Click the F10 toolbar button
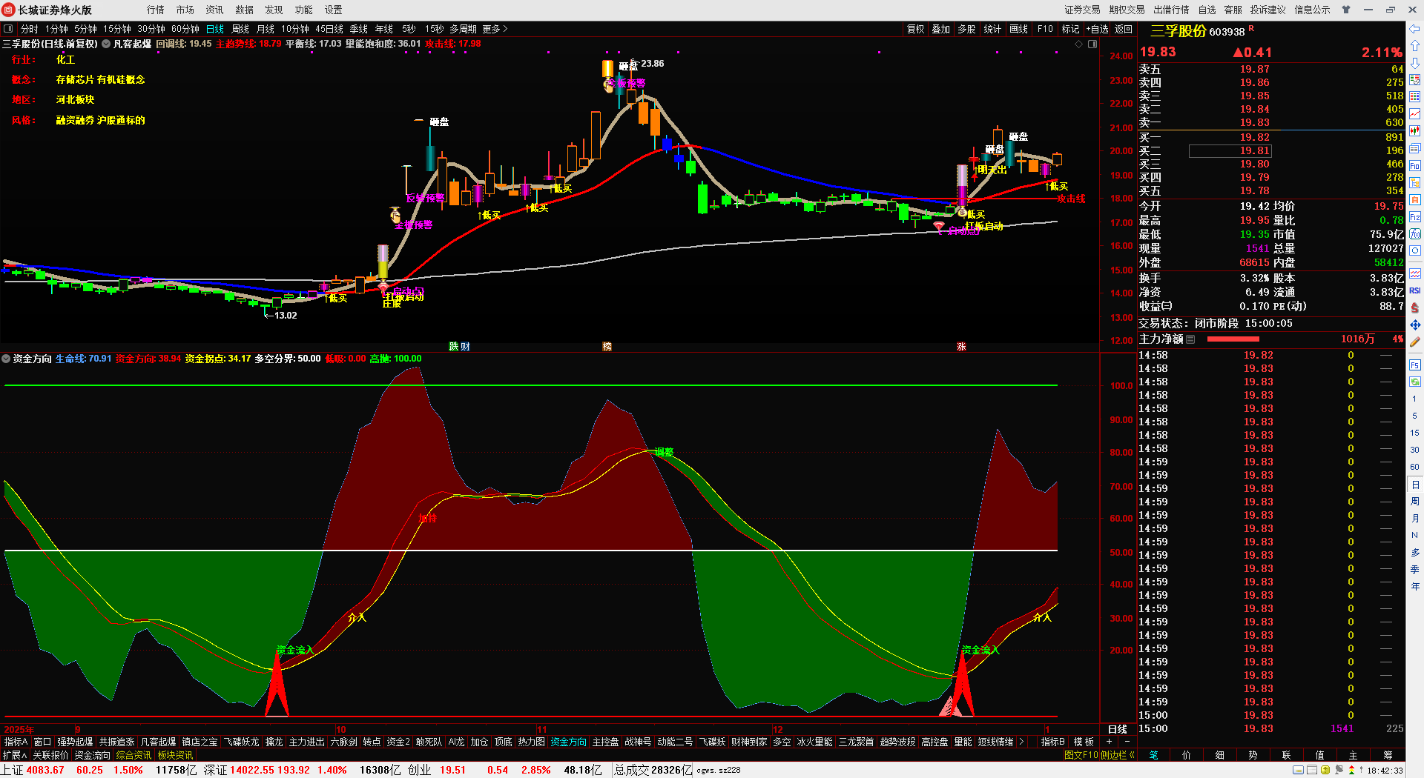Screen dimensions: 1424x778 [x=1045, y=29]
